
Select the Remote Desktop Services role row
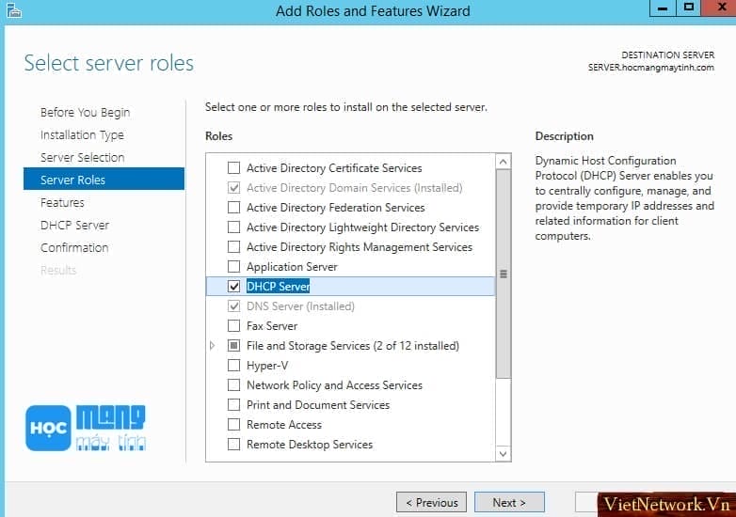[350, 445]
